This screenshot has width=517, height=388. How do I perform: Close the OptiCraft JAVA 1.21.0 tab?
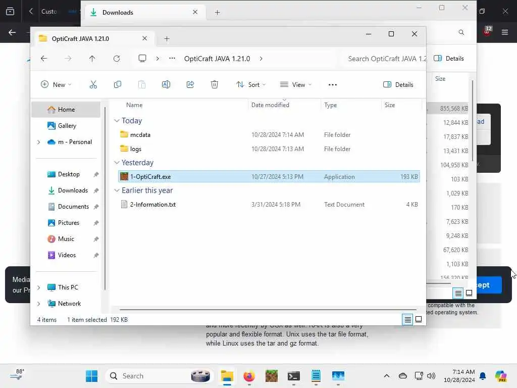pos(144,38)
